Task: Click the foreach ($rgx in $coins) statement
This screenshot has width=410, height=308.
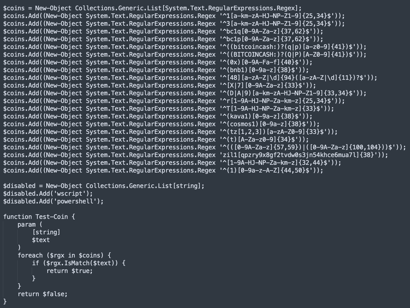Action: coord(64,255)
